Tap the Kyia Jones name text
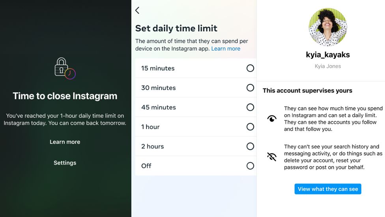 [x=328, y=66]
